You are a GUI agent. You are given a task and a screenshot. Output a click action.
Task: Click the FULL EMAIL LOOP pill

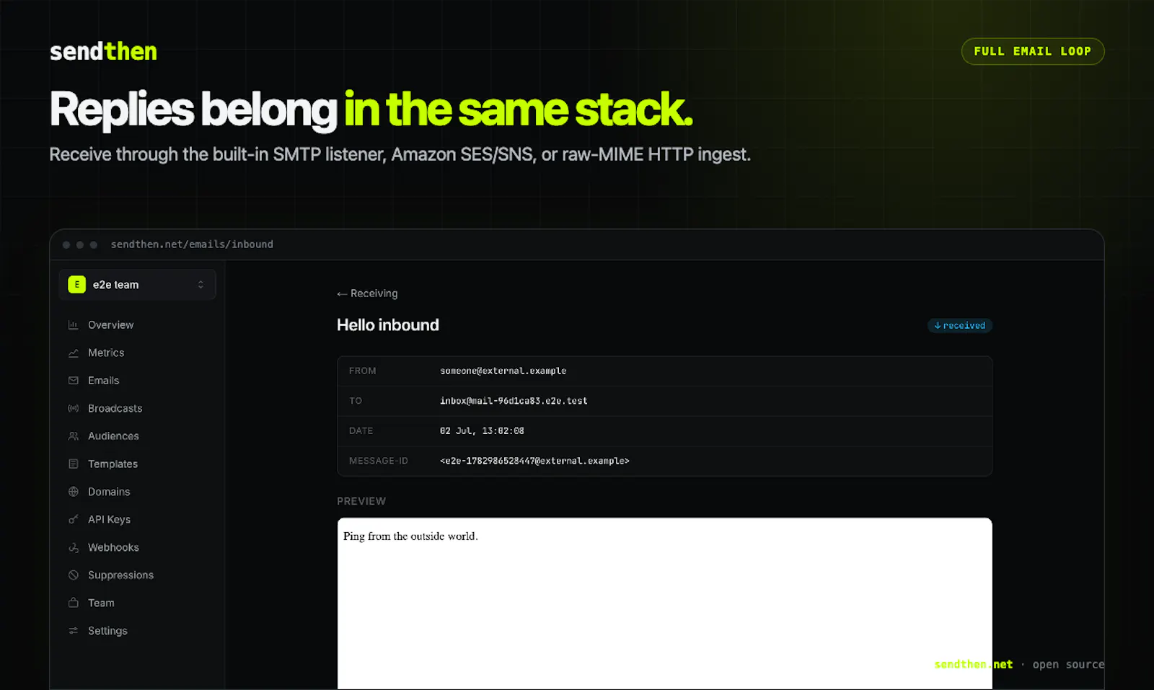[1033, 51]
